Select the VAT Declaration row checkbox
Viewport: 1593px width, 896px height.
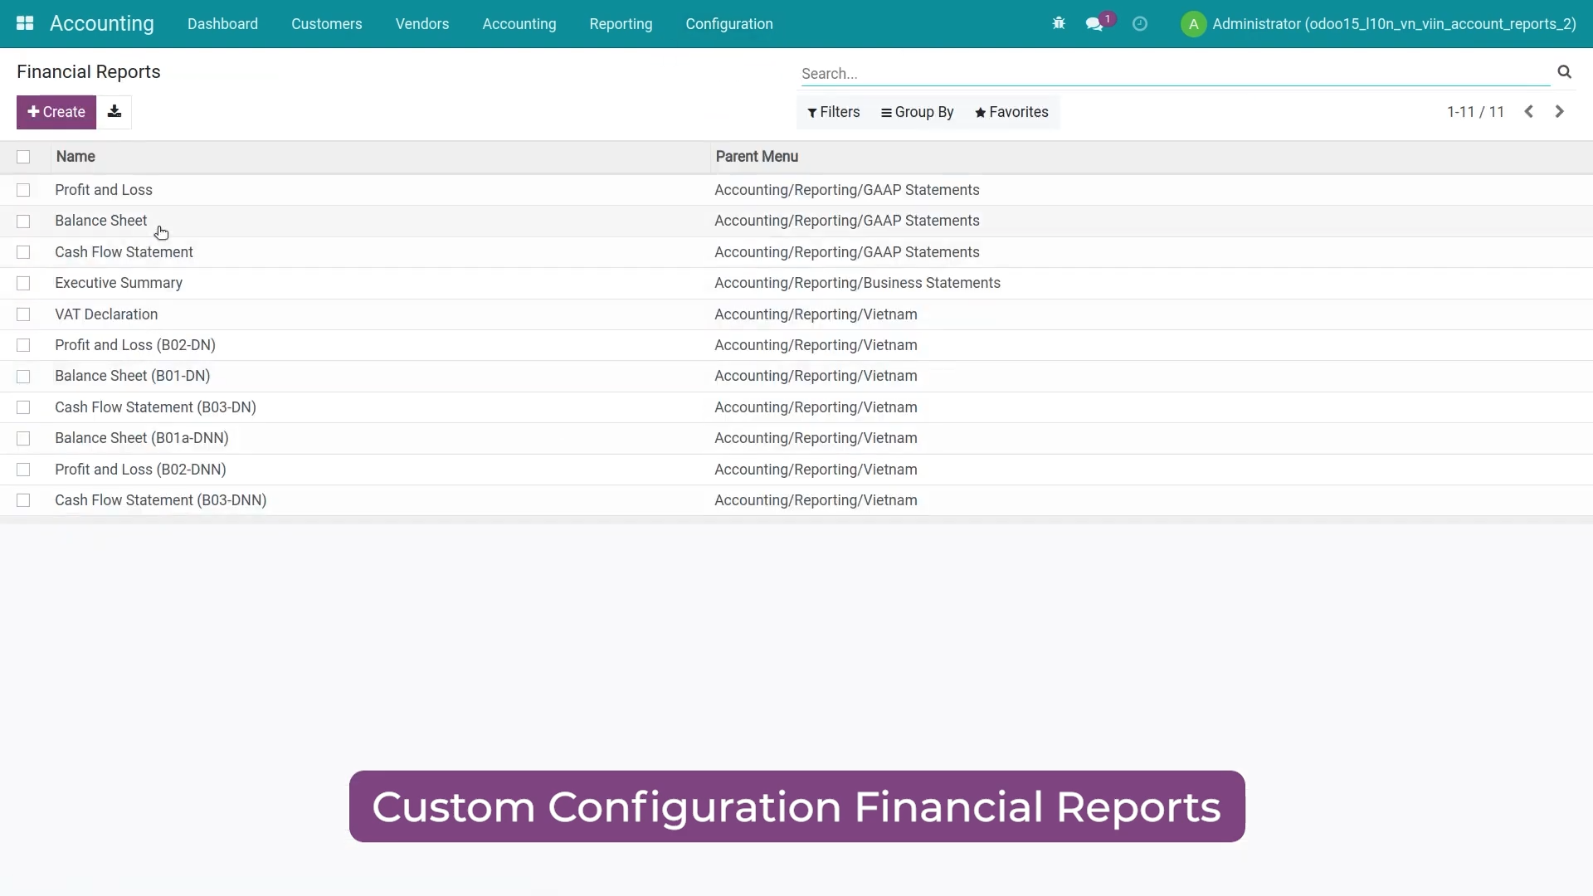[23, 314]
